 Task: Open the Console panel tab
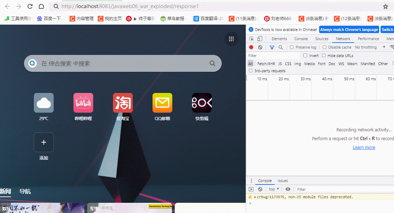click(x=301, y=39)
